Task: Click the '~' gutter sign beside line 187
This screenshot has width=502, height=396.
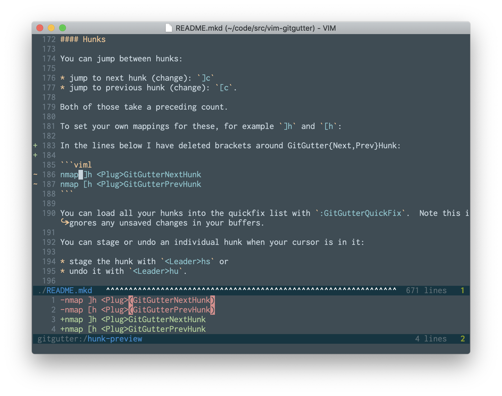Action: tap(35, 184)
